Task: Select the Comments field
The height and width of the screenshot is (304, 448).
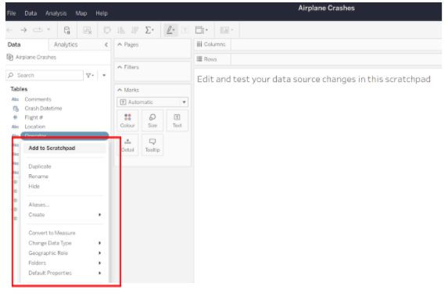Action: pyautogui.click(x=38, y=99)
